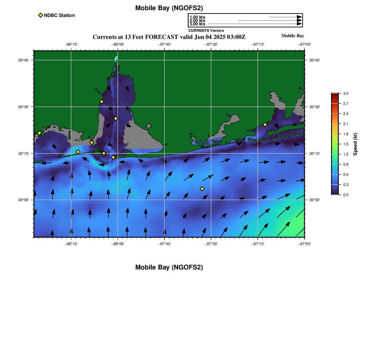Click the Speed (kt) colorbar axis label
372x355 pixels.
point(355,144)
